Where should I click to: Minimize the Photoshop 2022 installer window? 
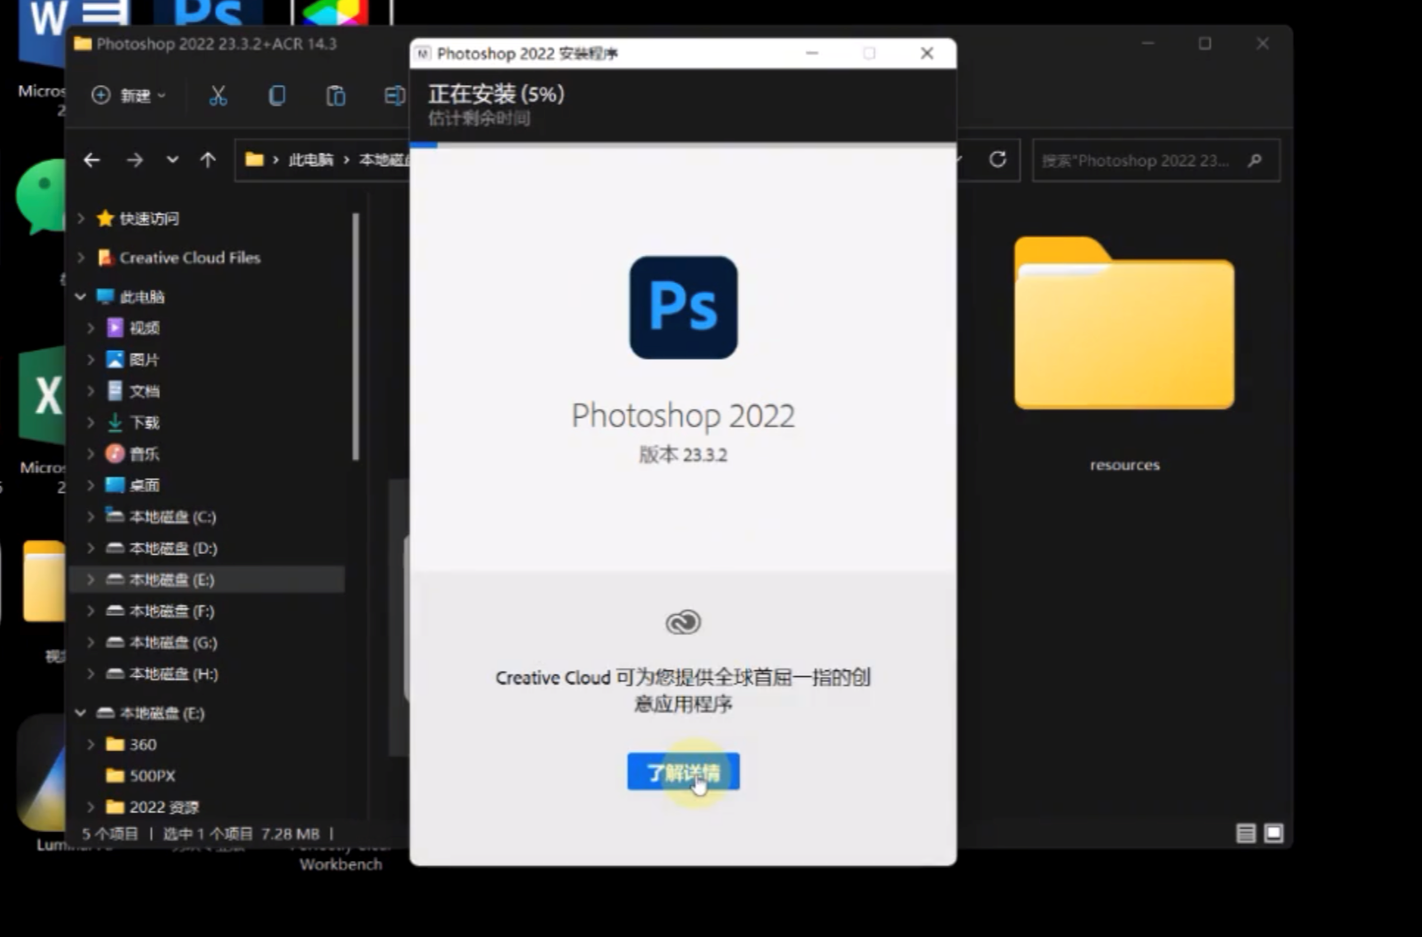click(x=812, y=53)
